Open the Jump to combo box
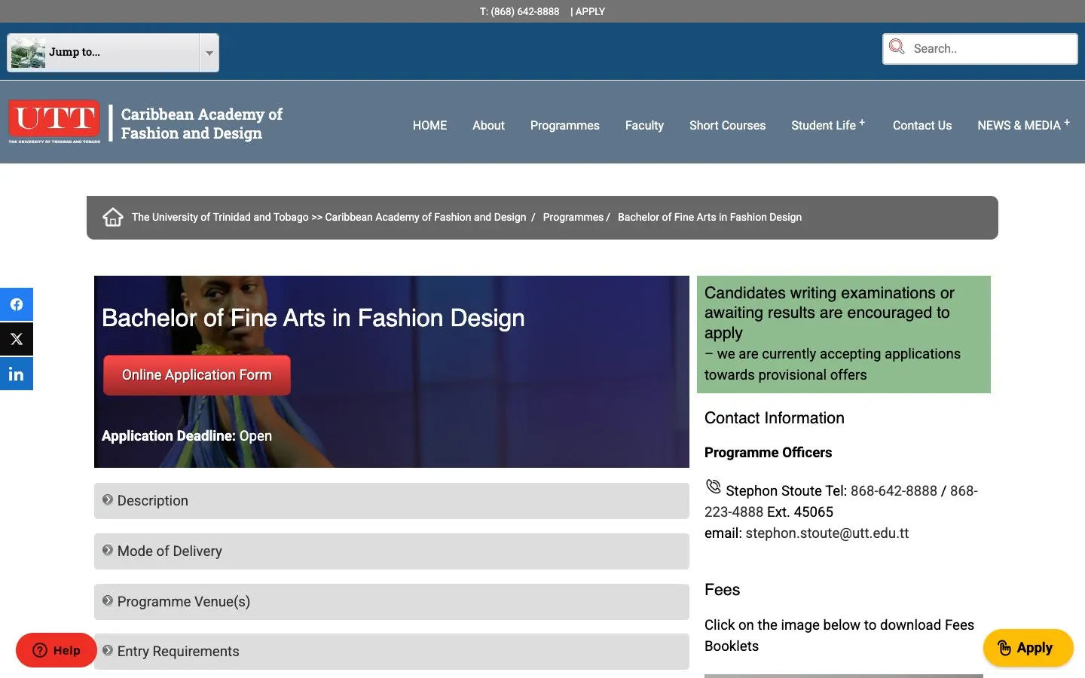1085x678 pixels. pyautogui.click(x=113, y=53)
